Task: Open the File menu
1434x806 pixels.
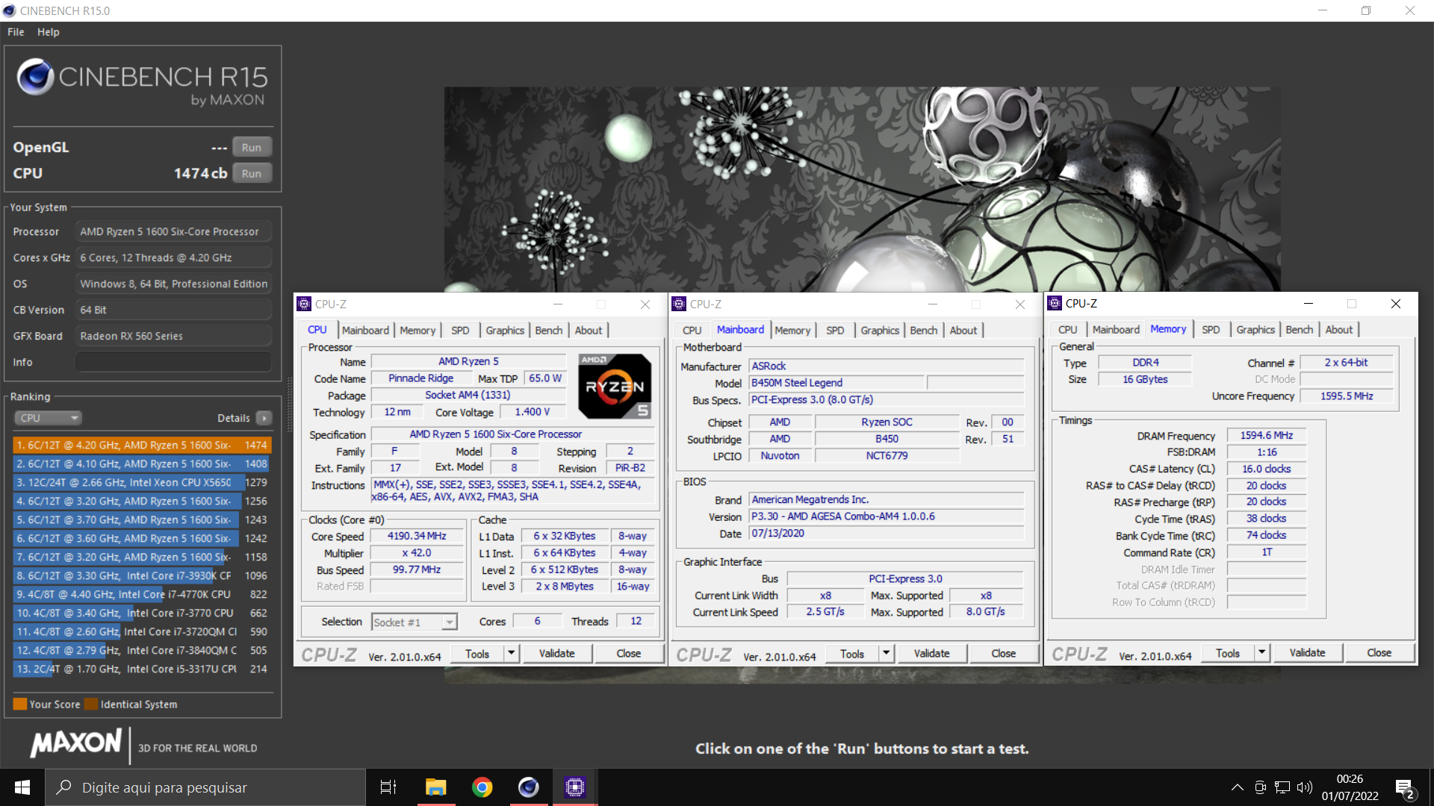Action: click(x=16, y=32)
